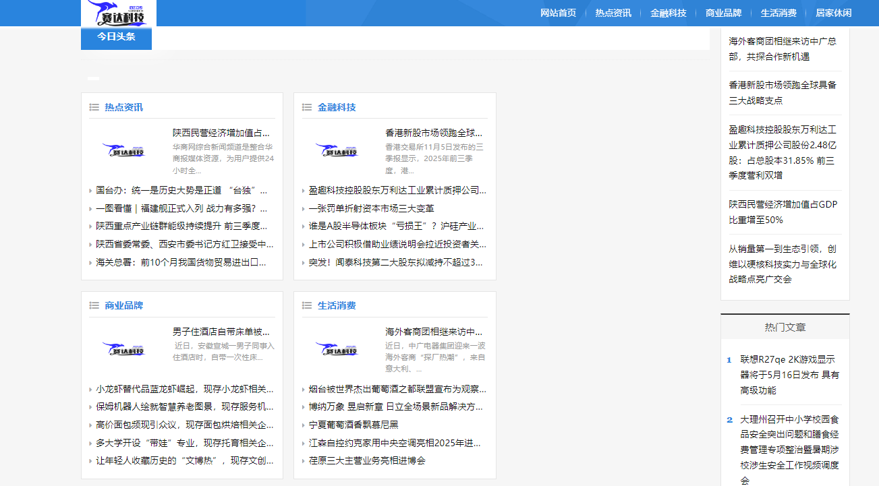Click the list icon beside 生活消费 heading
This screenshot has height=486, width=879.
(x=307, y=305)
